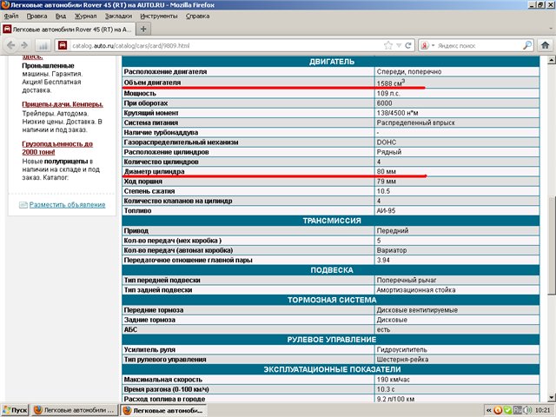The height and width of the screenshot is (417, 556).
Task: Click the Гидроусилитель value
Action: 401,349
